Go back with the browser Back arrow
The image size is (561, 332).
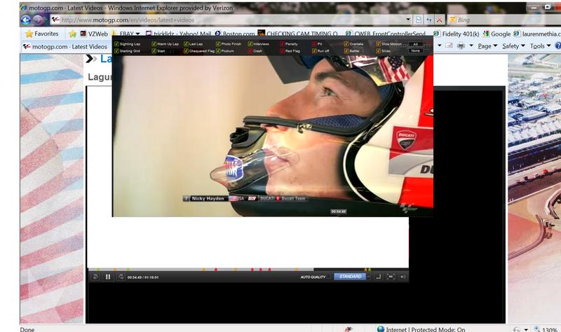pyautogui.click(x=26, y=20)
